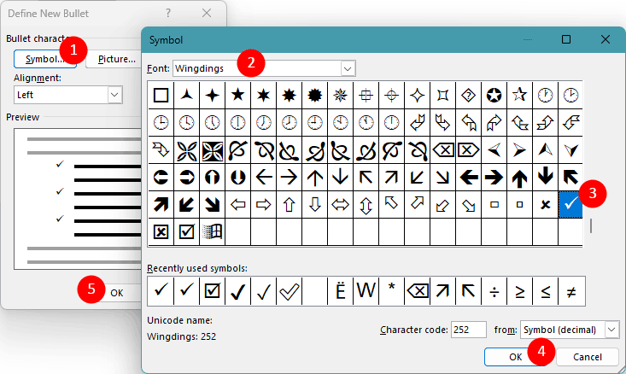Confirm with OK in the Symbol dialog
Screen dimensions: 626x374
click(x=515, y=356)
